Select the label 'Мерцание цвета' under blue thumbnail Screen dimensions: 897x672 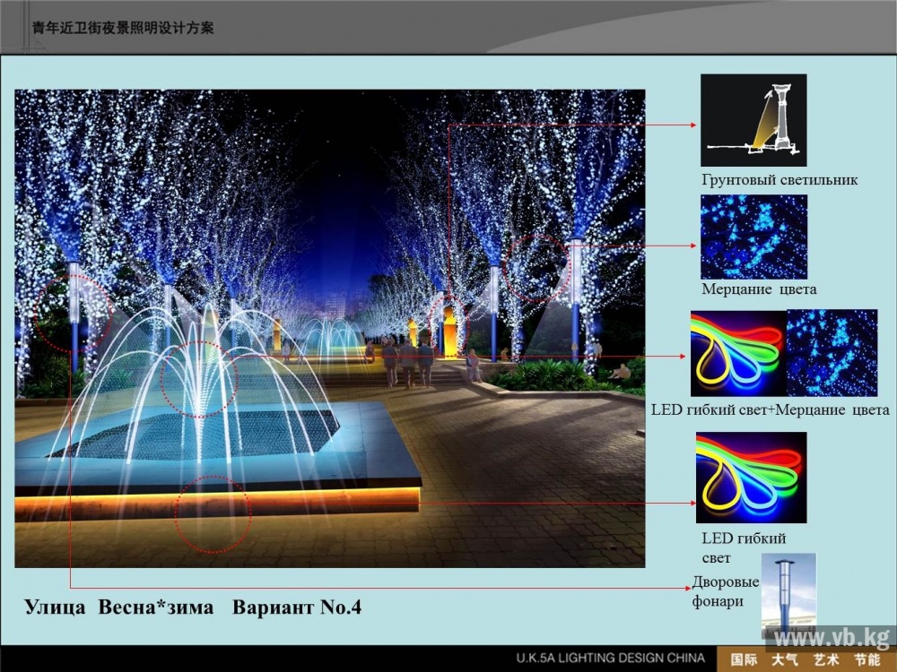point(759,289)
